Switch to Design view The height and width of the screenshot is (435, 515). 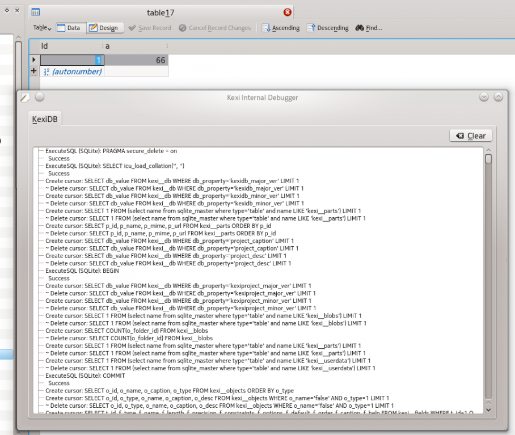[x=103, y=28]
